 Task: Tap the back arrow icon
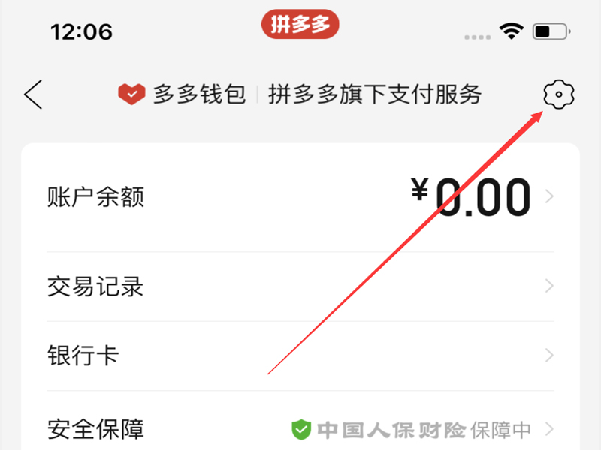[33, 94]
